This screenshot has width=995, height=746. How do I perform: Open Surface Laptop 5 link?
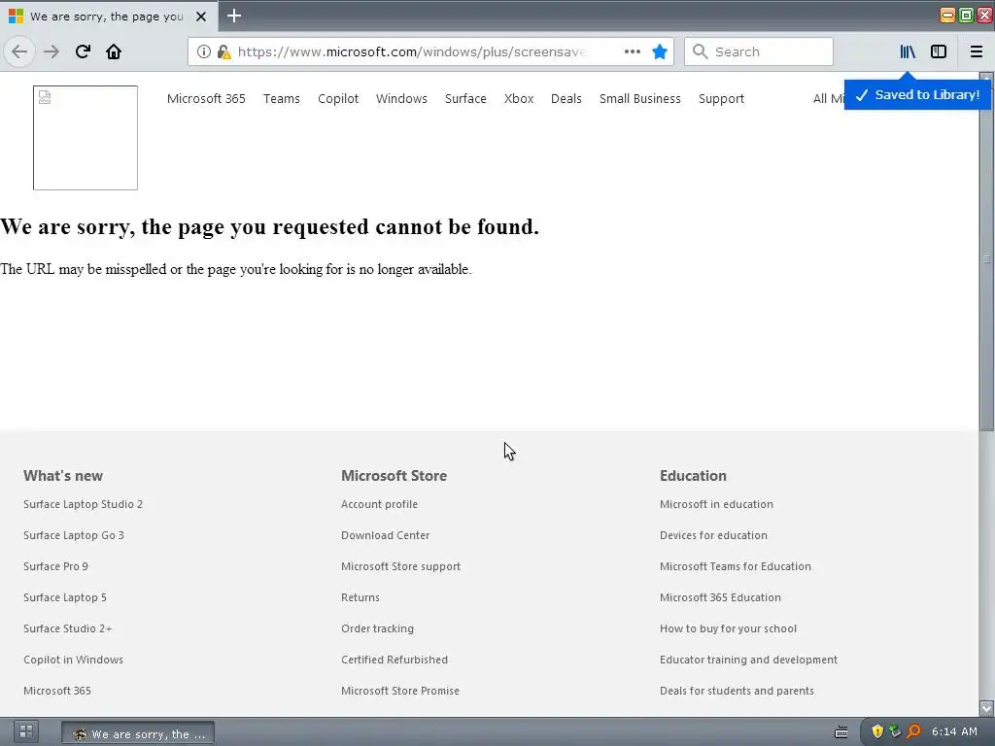65,597
